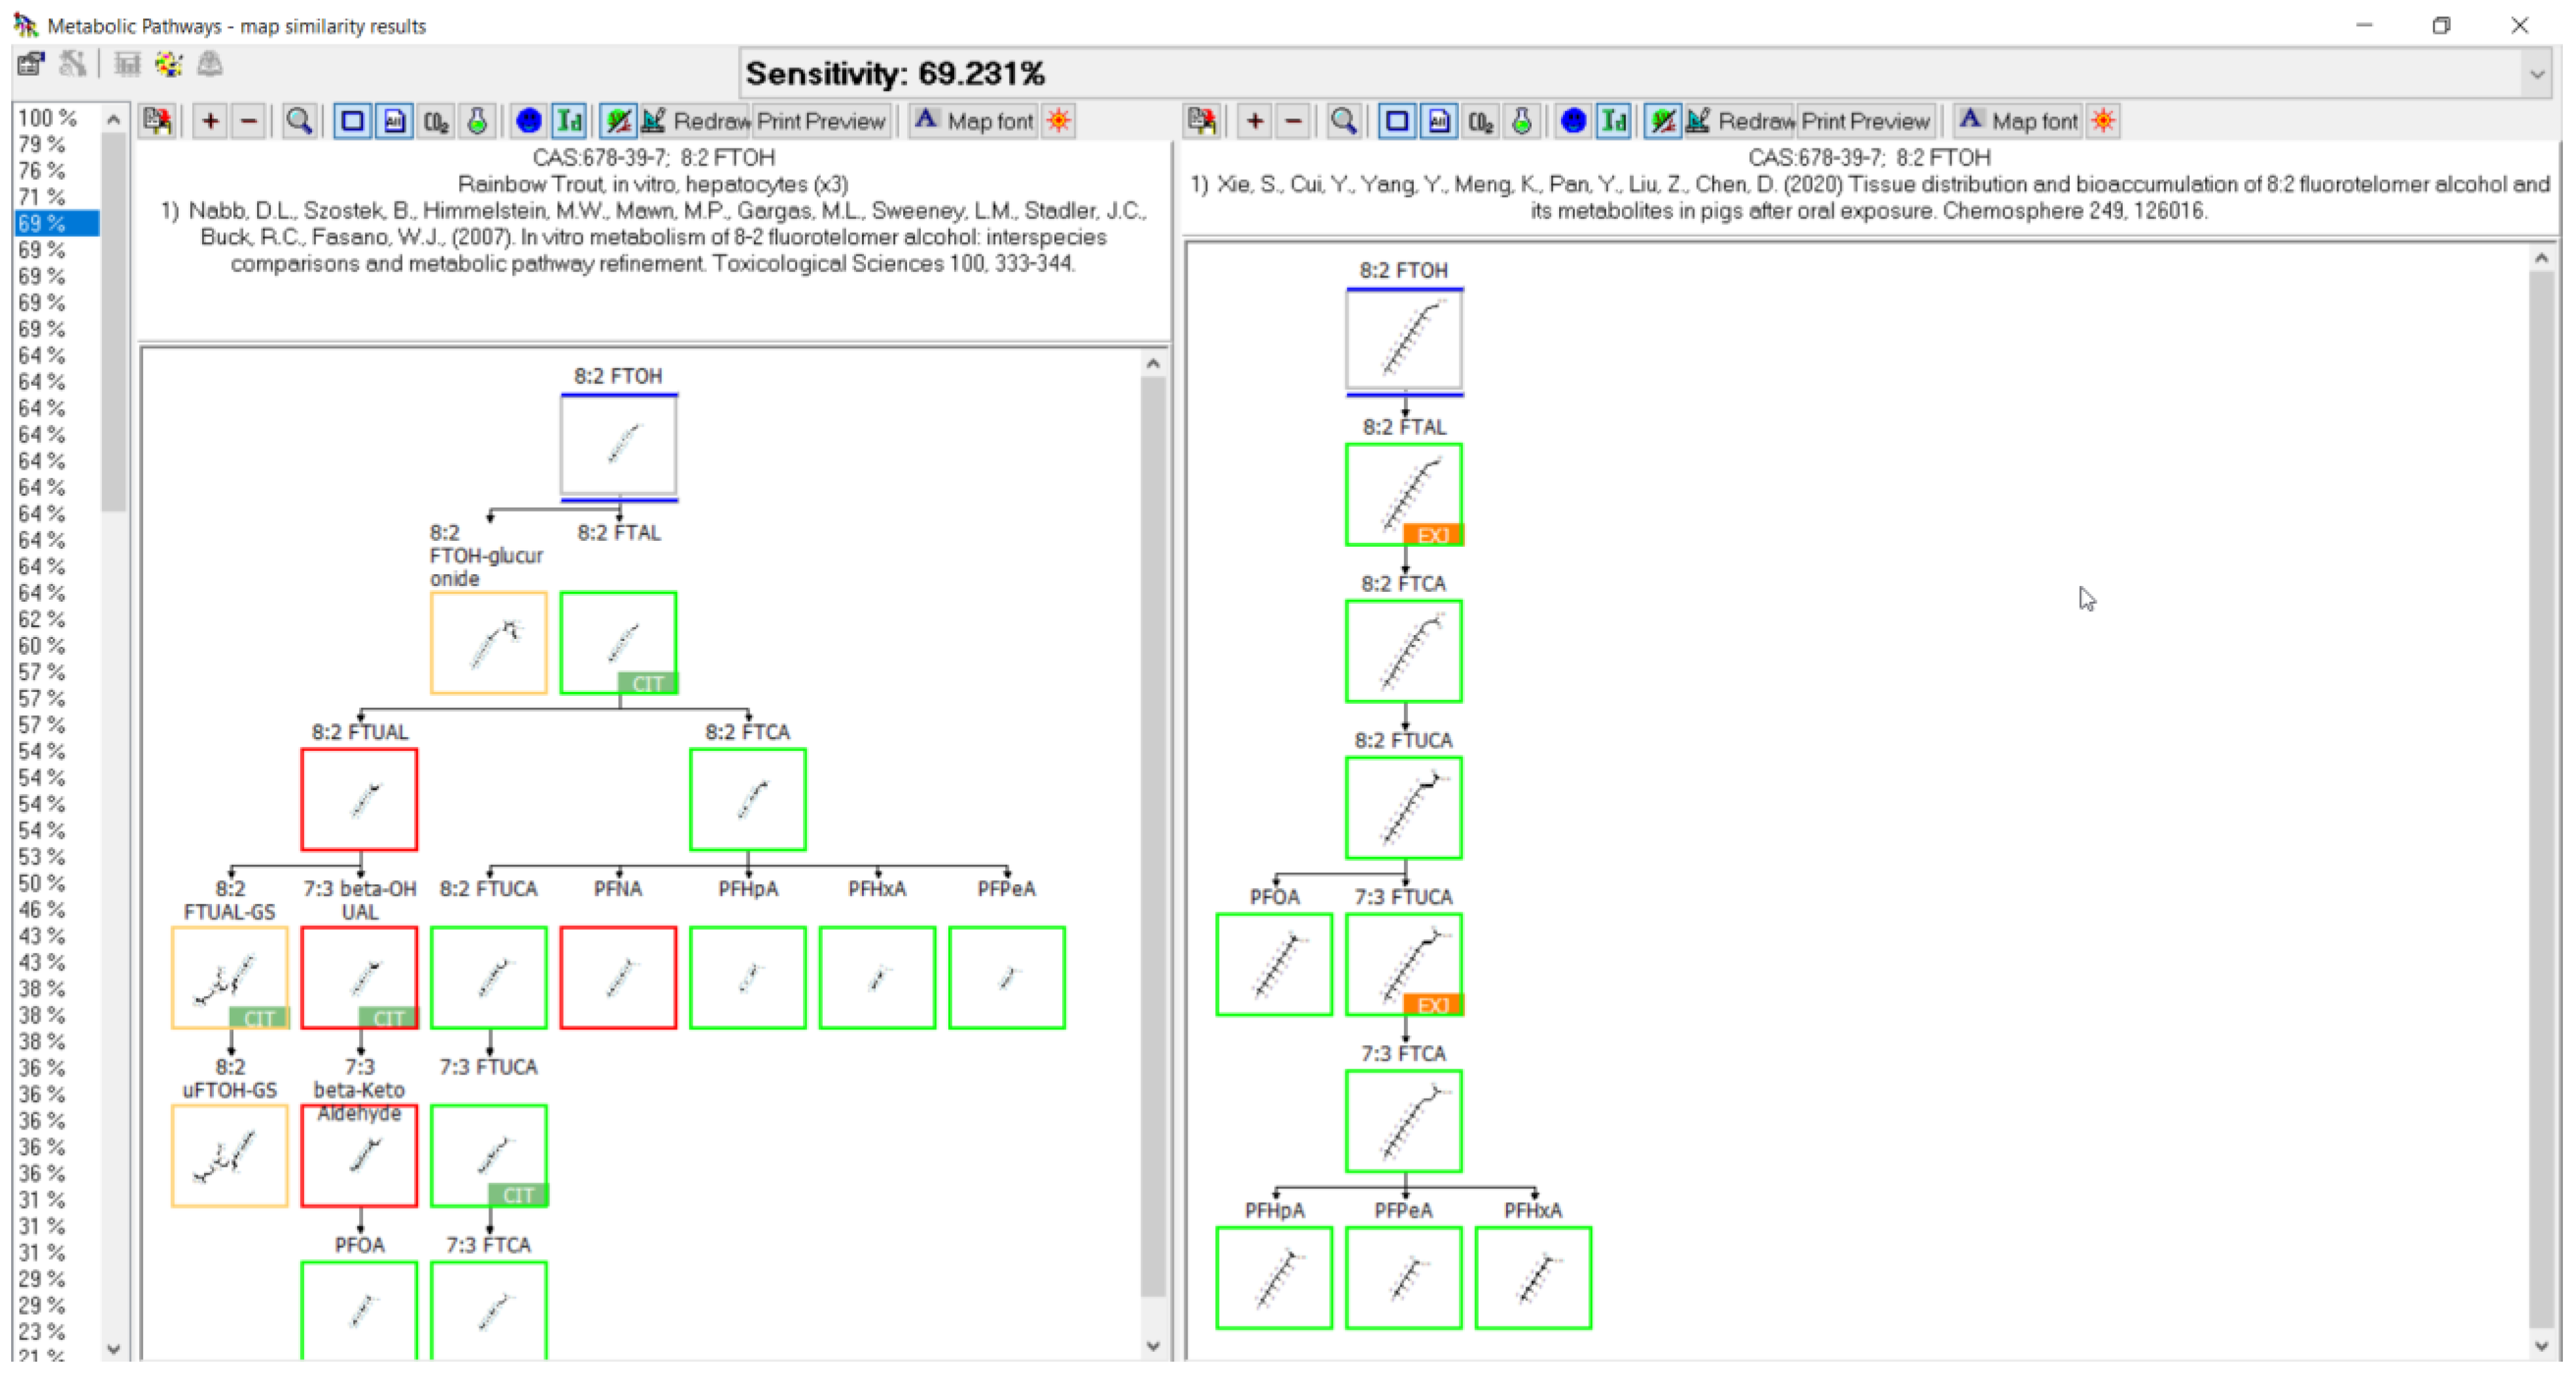Select the 100 % entry in the similarity list

(x=46, y=118)
